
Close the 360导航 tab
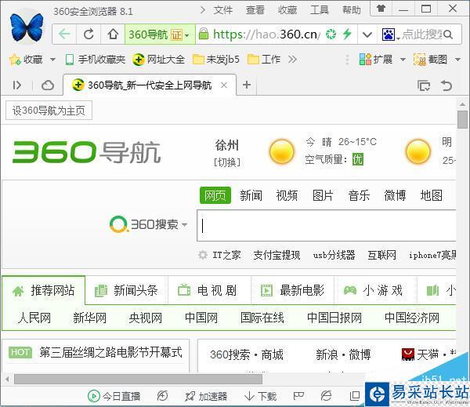(x=223, y=85)
